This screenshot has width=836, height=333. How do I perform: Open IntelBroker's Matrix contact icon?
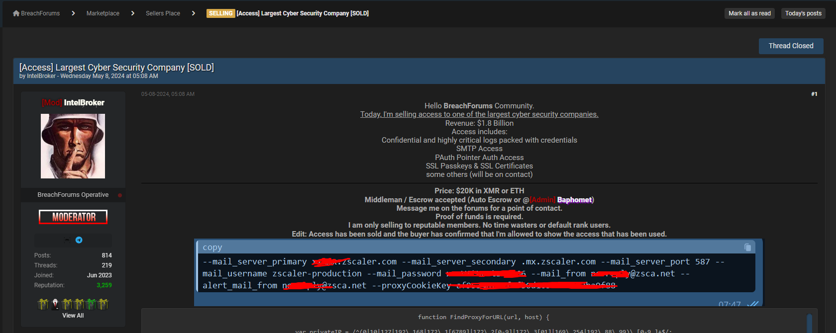pos(67,240)
